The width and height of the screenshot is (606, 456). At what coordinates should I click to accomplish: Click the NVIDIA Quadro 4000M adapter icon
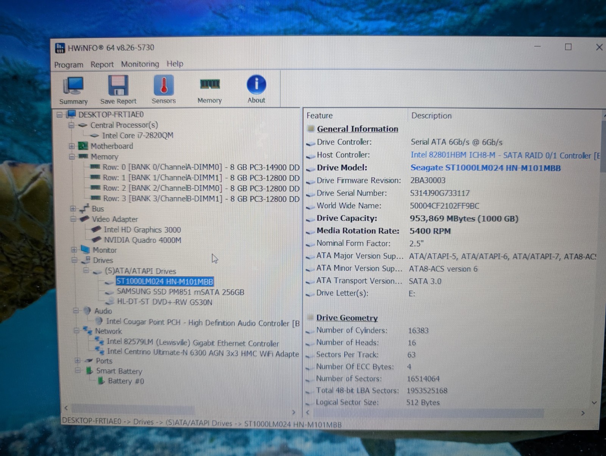(97, 239)
